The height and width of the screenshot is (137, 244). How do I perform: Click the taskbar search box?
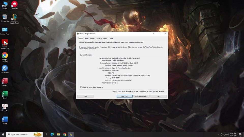tap(22, 134)
